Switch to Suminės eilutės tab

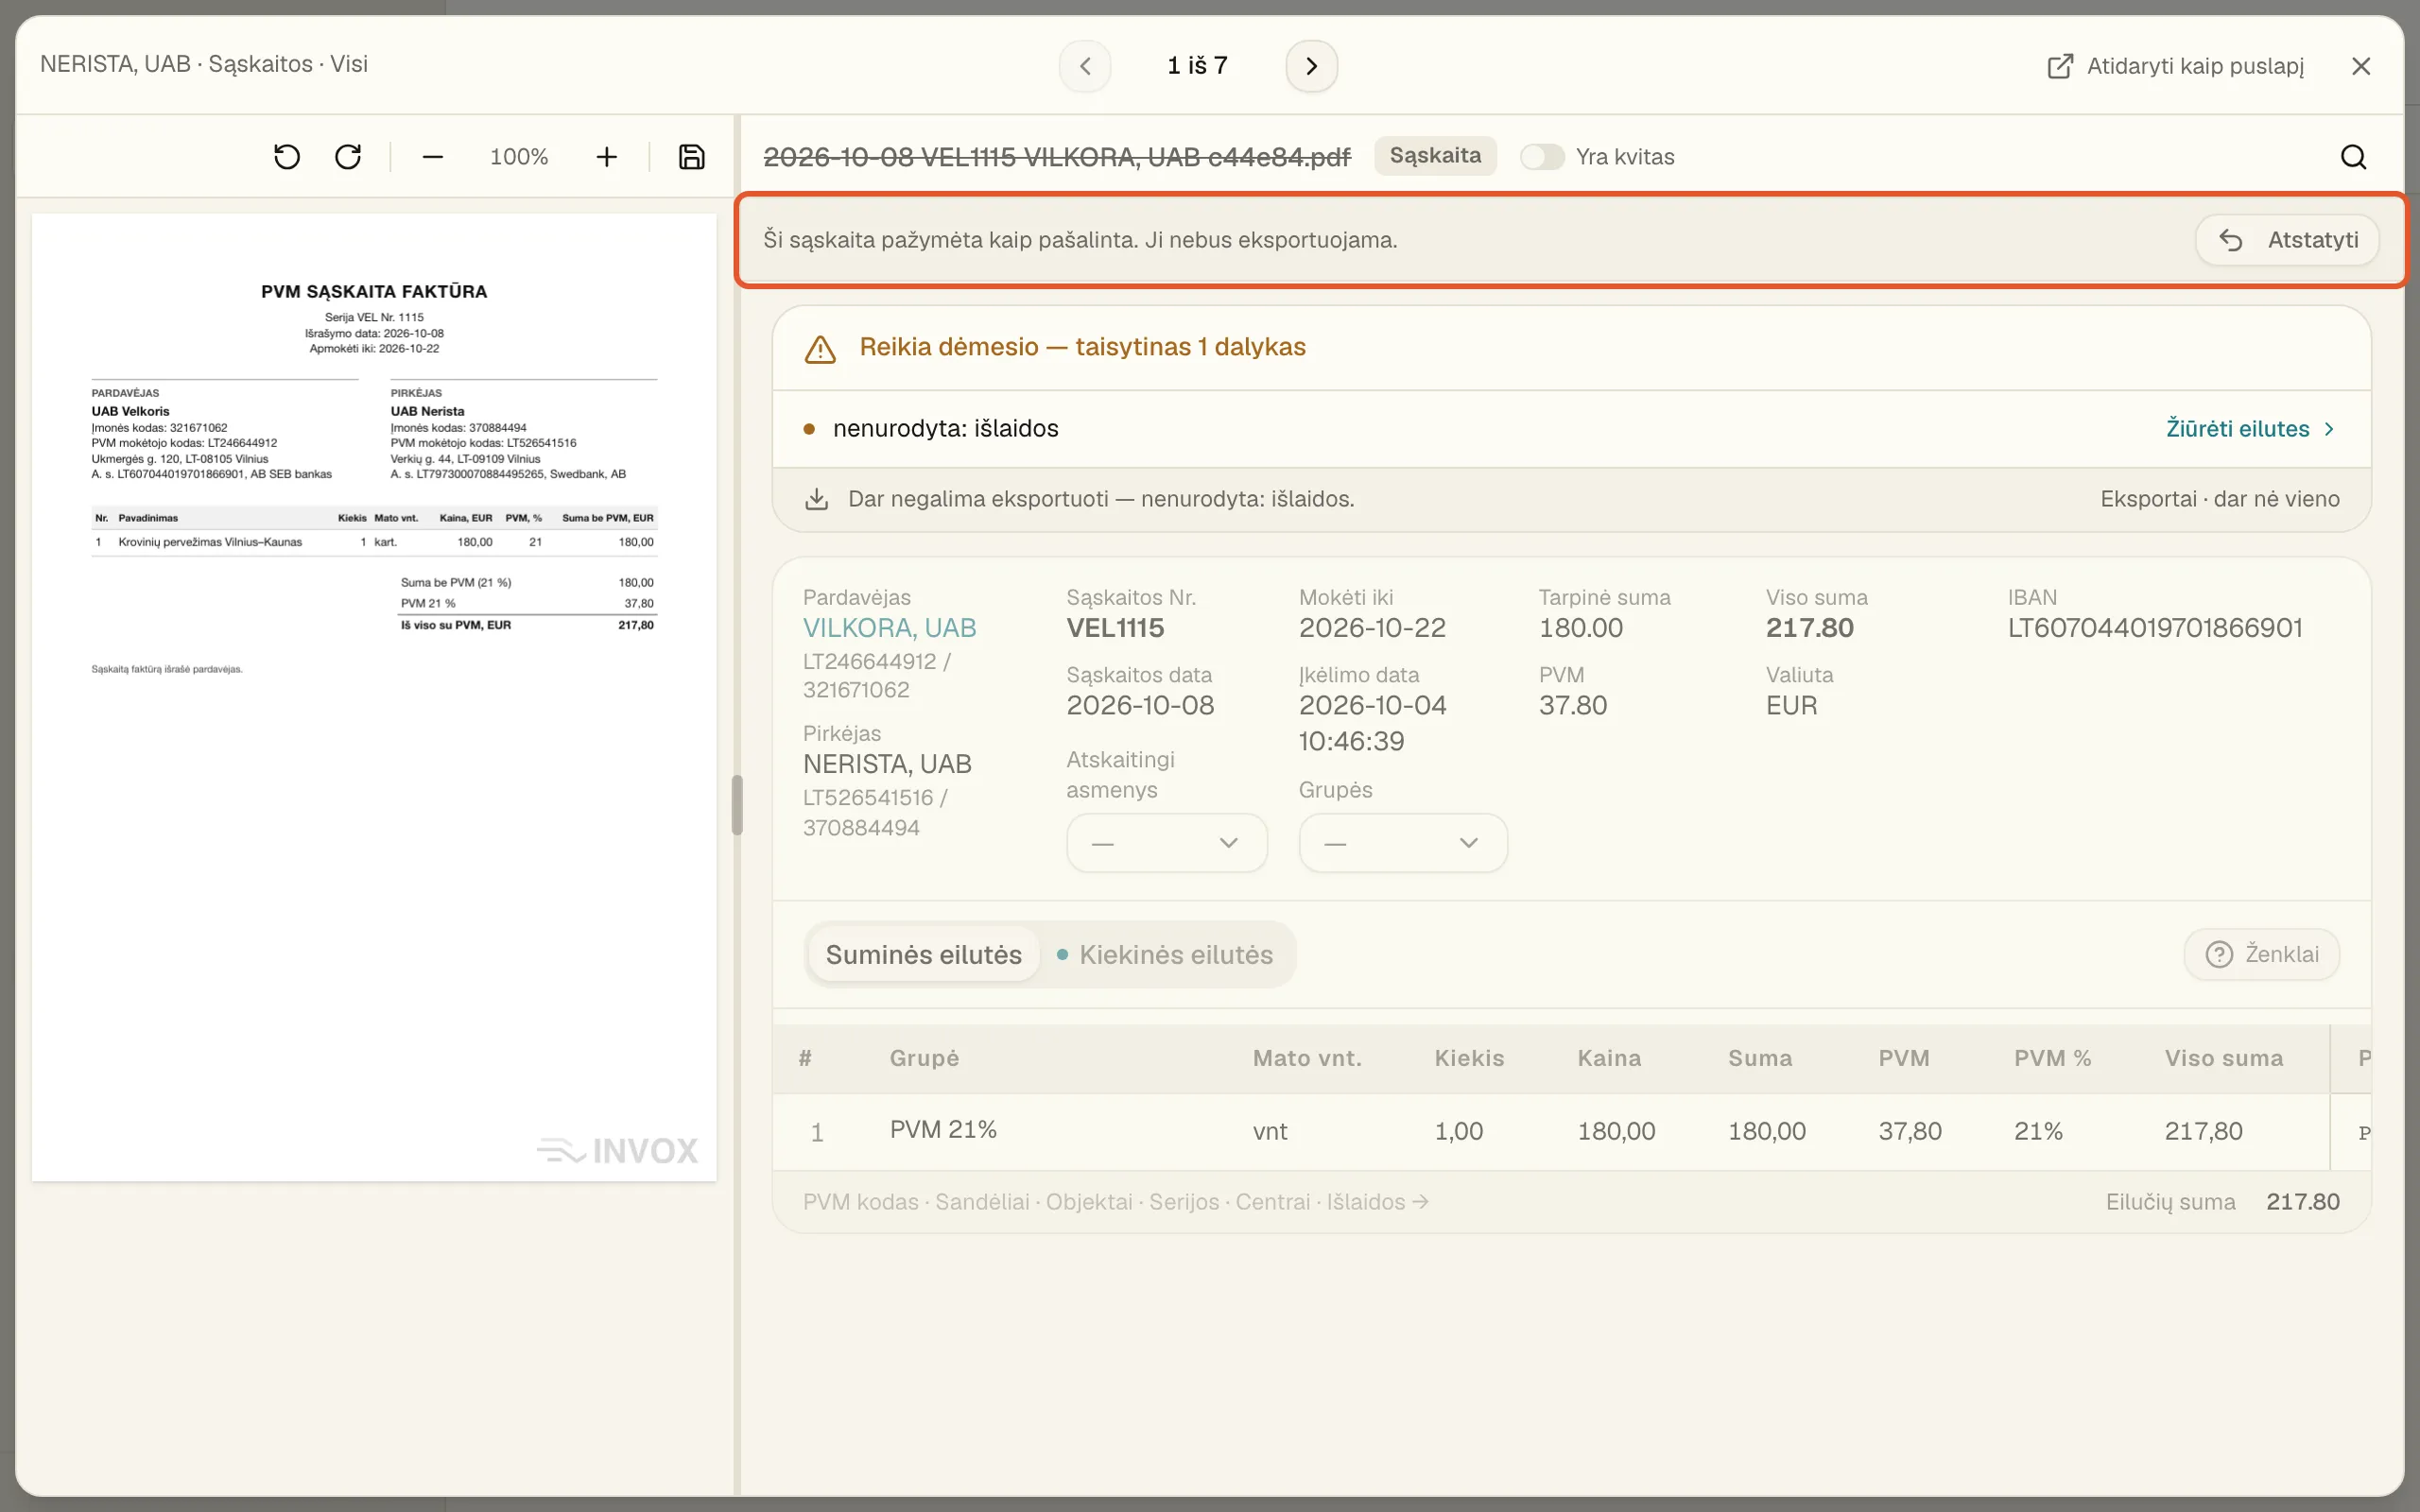coord(923,955)
